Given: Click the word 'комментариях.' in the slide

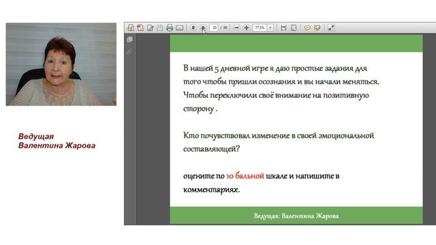Looking at the screenshot, I should coord(211,190).
